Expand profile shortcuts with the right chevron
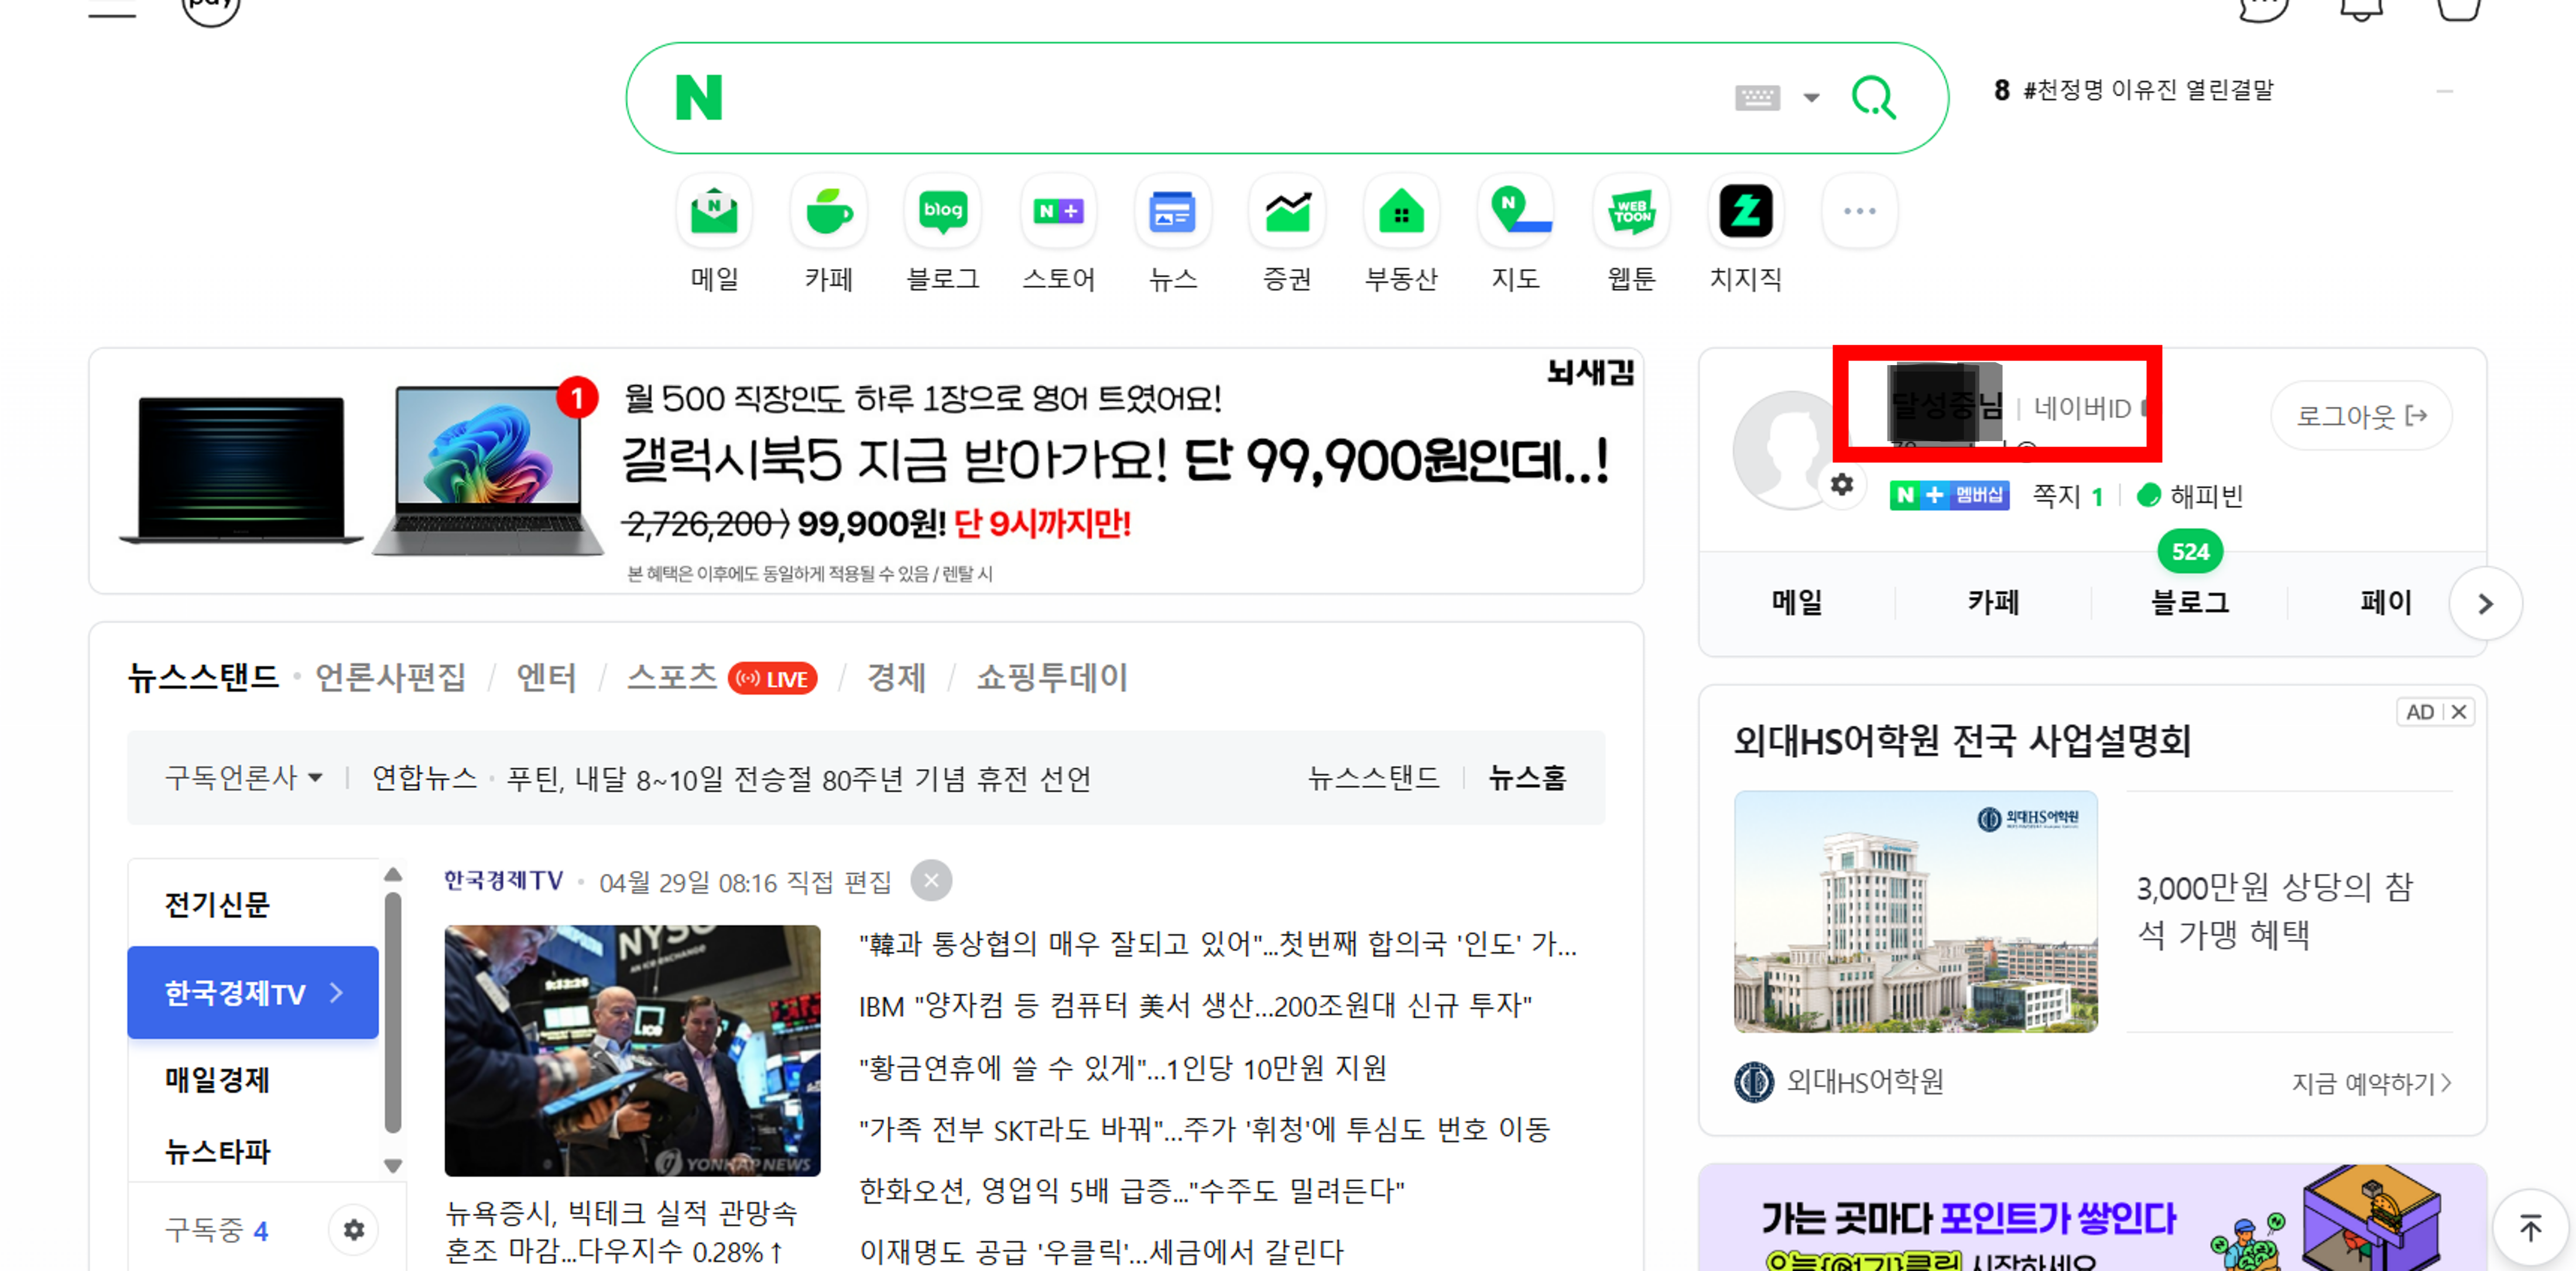Screen dimensions: 2576x1271 point(2486,603)
